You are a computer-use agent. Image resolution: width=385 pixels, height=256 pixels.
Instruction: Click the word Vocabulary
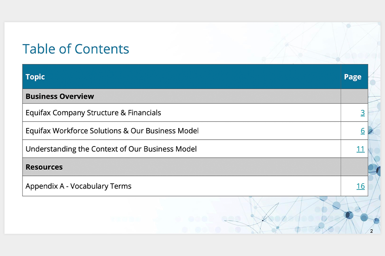click(x=89, y=186)
